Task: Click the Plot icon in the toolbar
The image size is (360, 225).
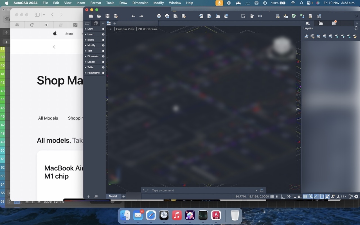Action: [x=159, y=16]
